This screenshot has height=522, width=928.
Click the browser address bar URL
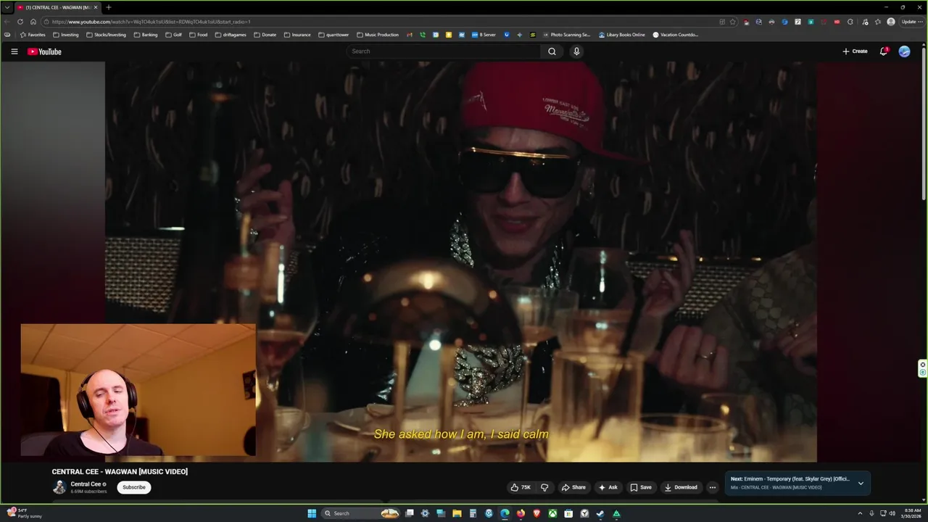point(151,22)
